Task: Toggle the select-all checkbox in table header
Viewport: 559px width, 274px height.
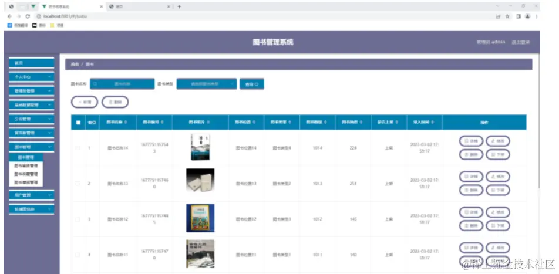Action: 78,123
